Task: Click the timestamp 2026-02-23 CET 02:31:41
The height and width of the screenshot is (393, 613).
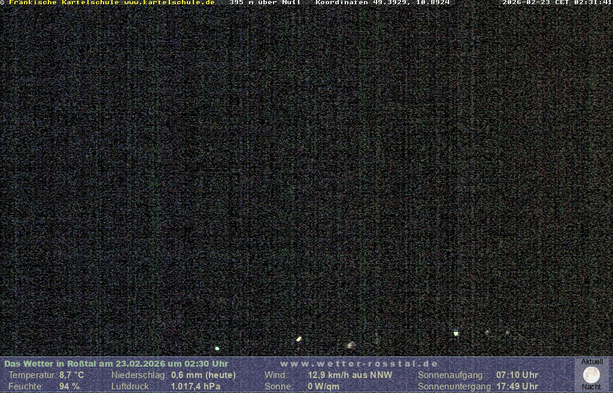Action: (x=557, y=3)
